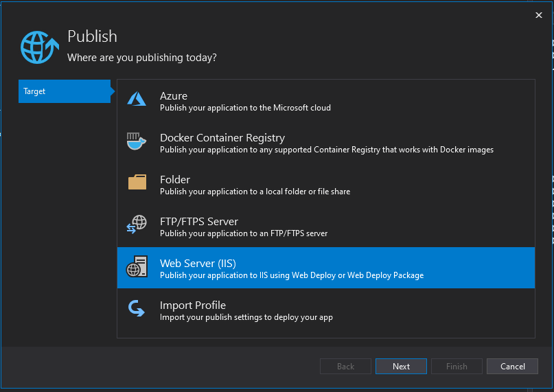The height and width of the screenshot is (392, 554).
Task: Click the Publish globe icon in header
Action: point(41,47)
